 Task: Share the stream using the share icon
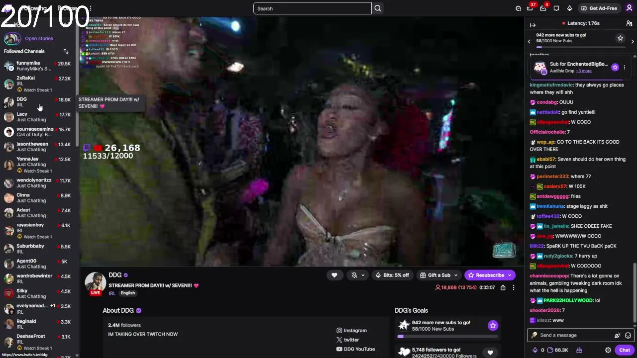tap(503, 287)
